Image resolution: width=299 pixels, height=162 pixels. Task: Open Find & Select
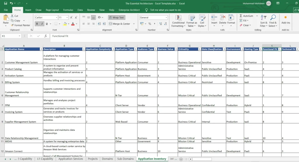273,21
